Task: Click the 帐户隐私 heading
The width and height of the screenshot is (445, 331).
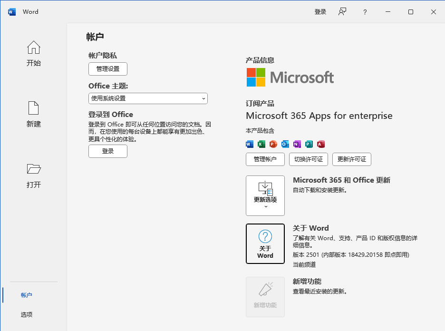Action: coord(102,55)
